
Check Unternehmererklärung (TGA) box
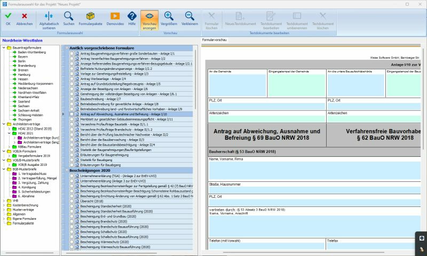[x=72, y=176]
